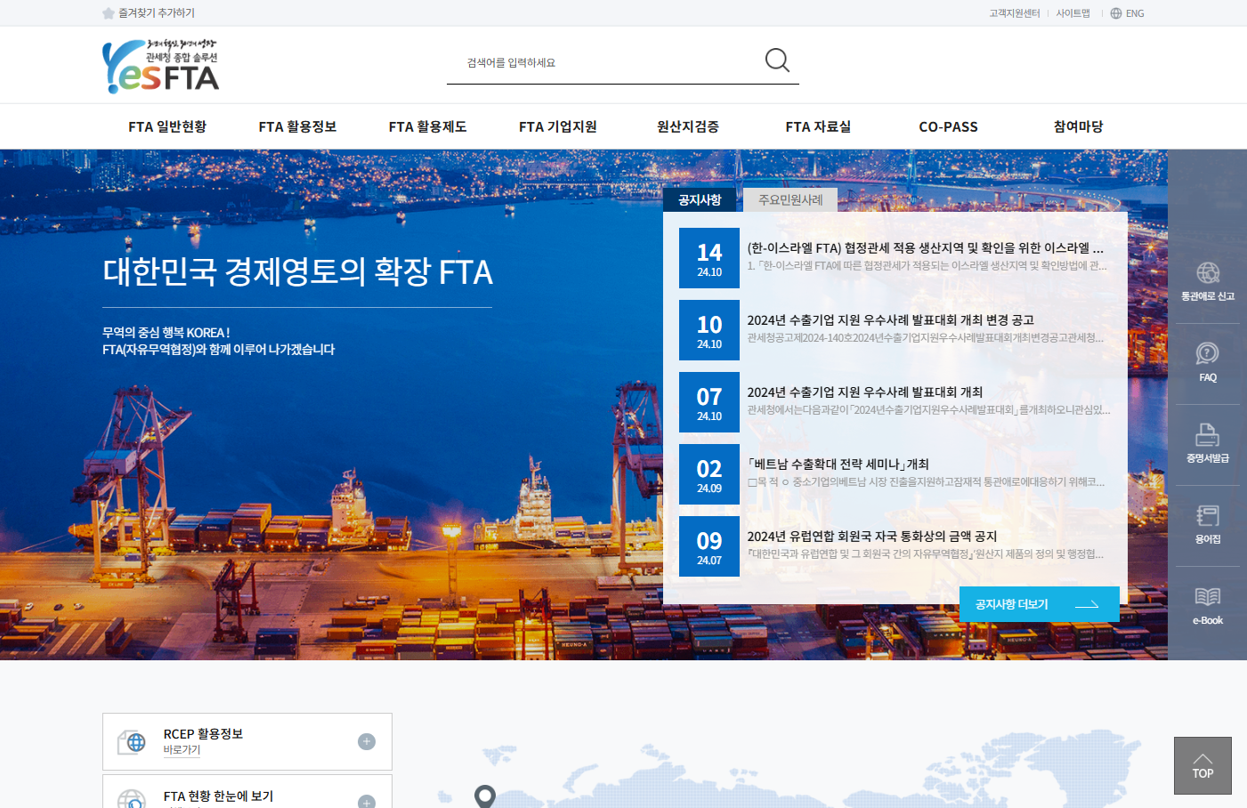This screenshot has width=1247, height=808.
Task: Click the globe icon beside ENG
Action: (1115, 12)
